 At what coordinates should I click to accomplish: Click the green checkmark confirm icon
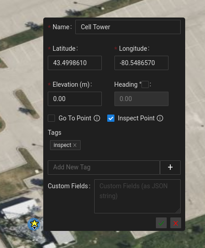pos(161,223)
